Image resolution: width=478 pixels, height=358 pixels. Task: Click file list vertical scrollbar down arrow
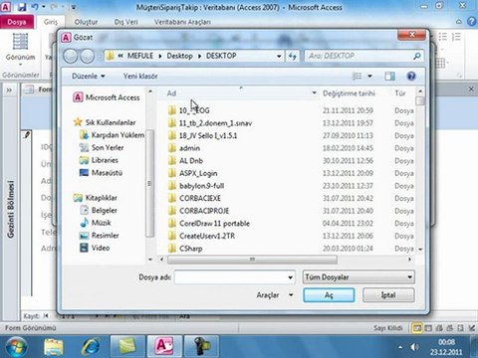coord(420,250)
